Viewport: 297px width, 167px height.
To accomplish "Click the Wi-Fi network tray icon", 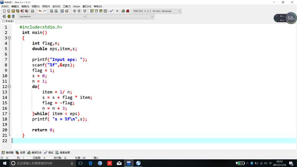I will (x=261, y=163).
